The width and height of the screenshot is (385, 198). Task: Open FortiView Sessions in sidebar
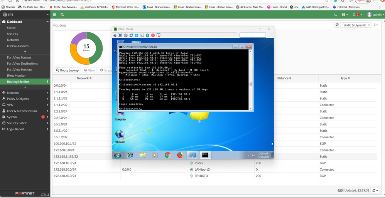coord(20,70)
